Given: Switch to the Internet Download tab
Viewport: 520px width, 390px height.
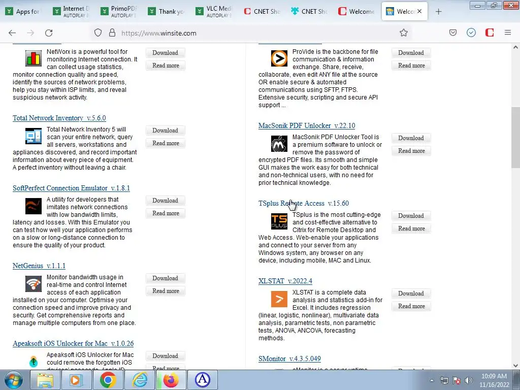Looking at the screenshot, I should tap(72, 12).
